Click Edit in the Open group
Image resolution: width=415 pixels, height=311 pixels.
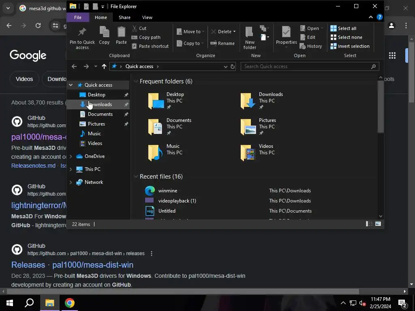308,37
